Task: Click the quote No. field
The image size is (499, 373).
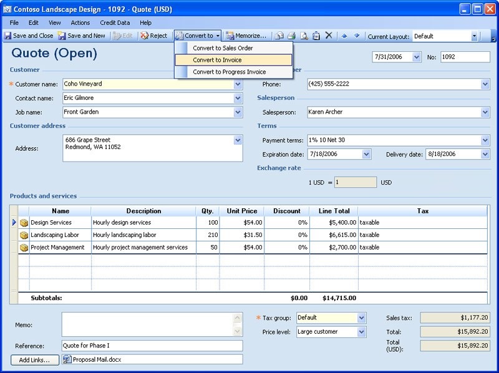Action: click(465, 57)
